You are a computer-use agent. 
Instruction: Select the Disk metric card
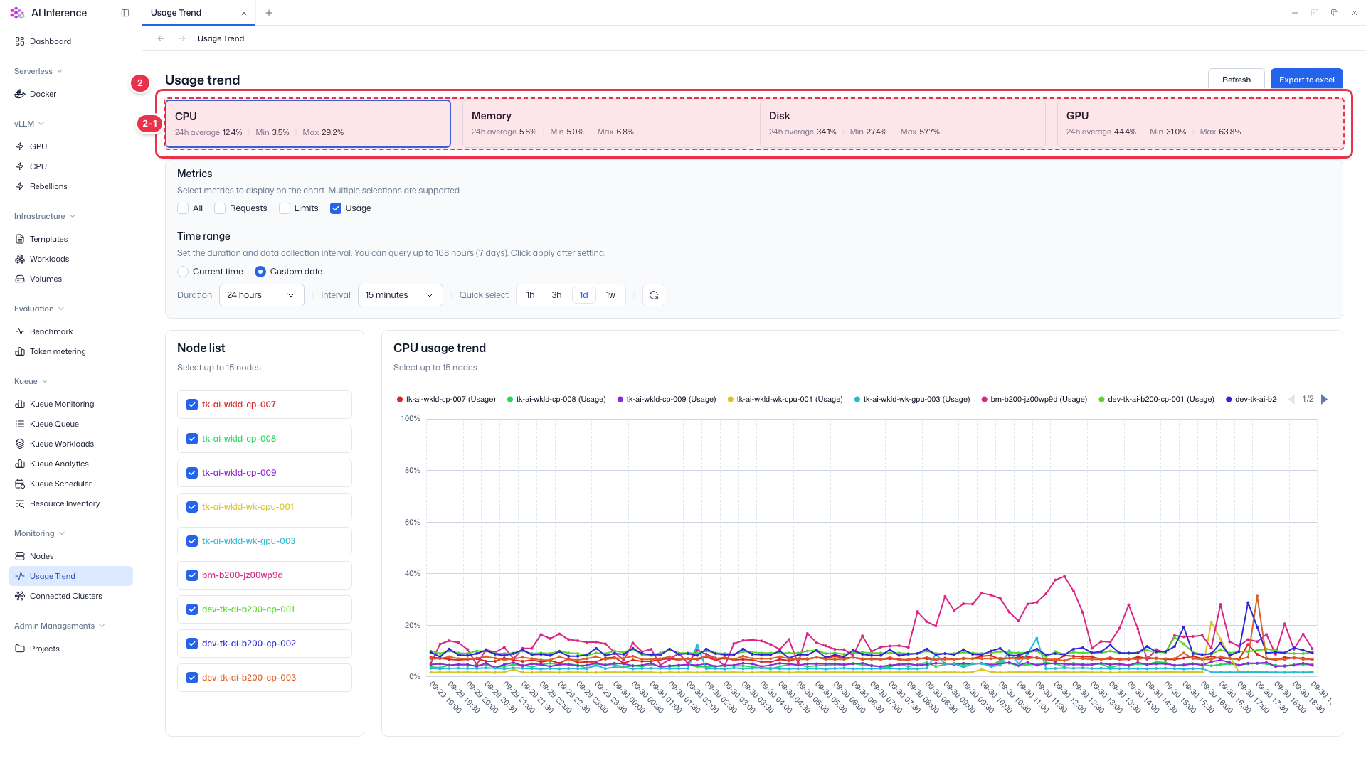(902, 124)
